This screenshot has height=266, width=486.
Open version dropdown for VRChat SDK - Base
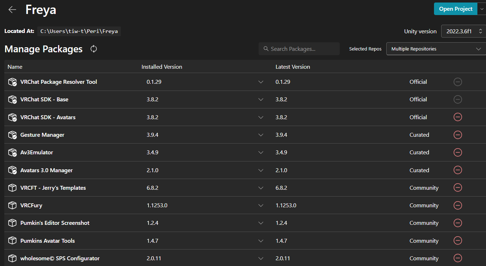[261, 100]
